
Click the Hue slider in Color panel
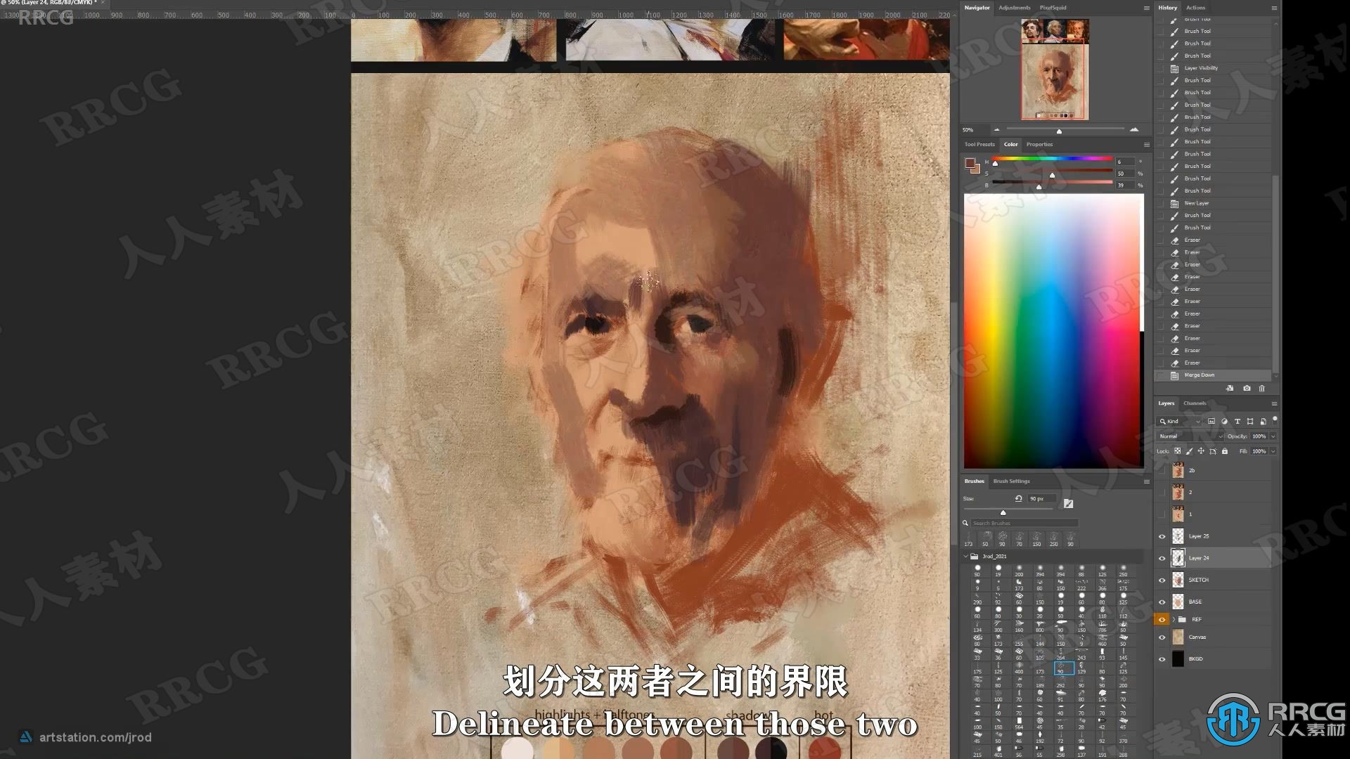1053,159
